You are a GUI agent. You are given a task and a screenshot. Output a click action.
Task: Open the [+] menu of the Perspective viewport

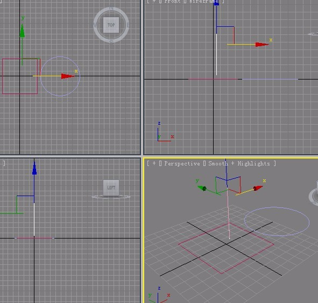(154, 163)
